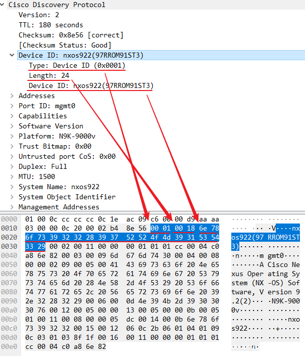Click ASCII text '·N9K-900' in bytes pane
This screenshot has width=305, height=356.
[x=284, y=301]
